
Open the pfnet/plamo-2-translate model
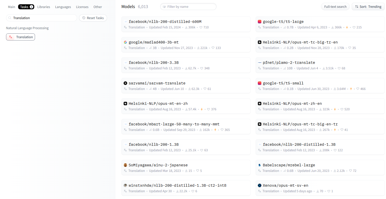320,65
